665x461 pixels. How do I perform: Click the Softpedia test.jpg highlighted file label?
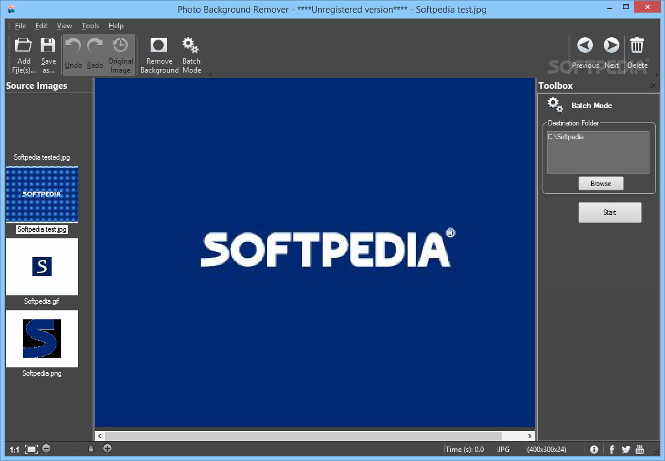(x=42, y=229)
